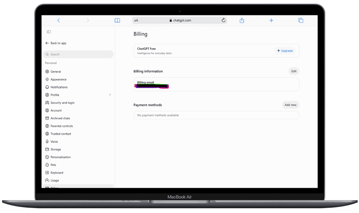Image resolution: width=359 pixels, height=213 pixels.
Task: Click 'No payment methods available' text
Action: [158, 115]
